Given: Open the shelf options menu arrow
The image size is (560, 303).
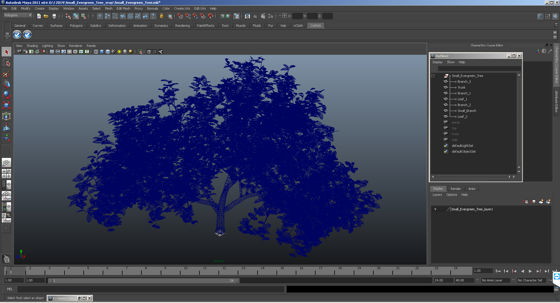Looking at the screenshot, I should 7,38.
